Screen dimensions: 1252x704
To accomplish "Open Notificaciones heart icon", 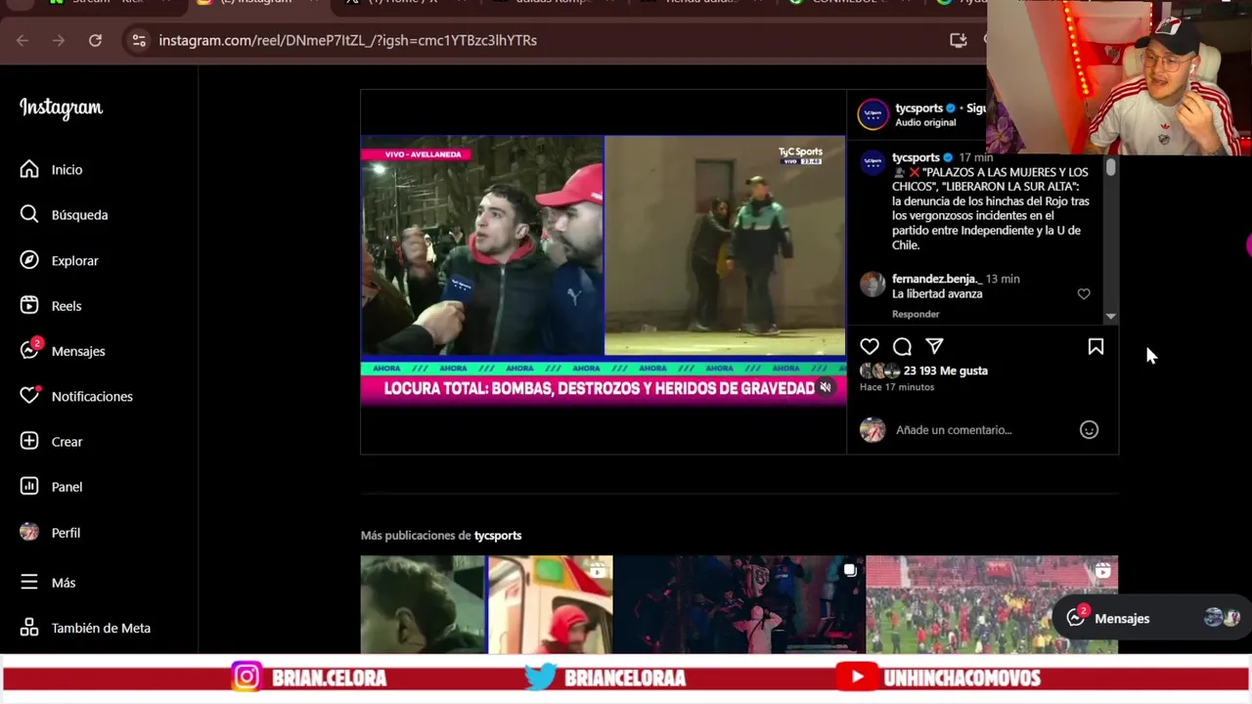I will point(30,396).
